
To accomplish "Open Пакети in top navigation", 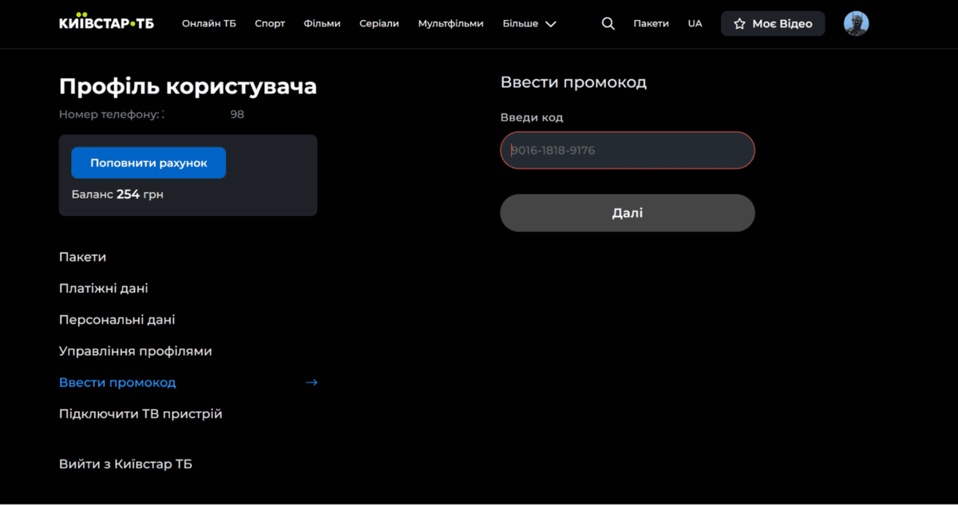I will tap(651, 24).
